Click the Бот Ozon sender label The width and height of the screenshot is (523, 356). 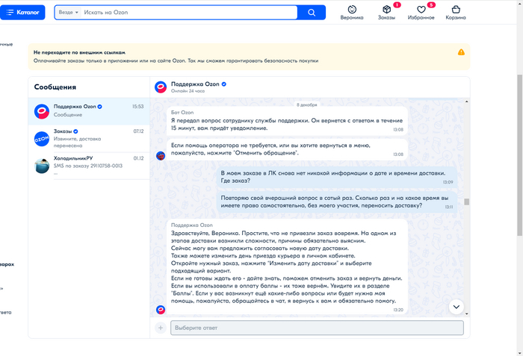tap(182, 113)
